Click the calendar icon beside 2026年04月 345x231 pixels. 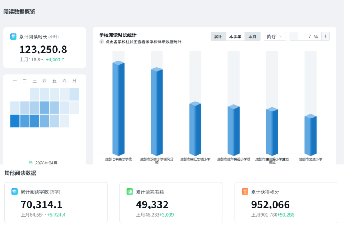tap(31, 163)
